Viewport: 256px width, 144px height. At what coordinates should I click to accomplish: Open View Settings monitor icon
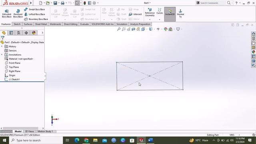tap(178, 29)
